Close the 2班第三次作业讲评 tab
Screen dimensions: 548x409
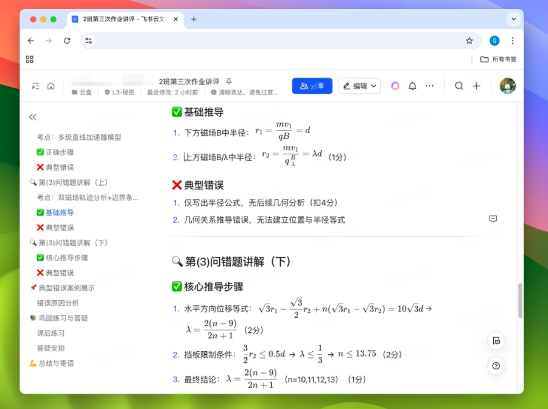point(176,19)
